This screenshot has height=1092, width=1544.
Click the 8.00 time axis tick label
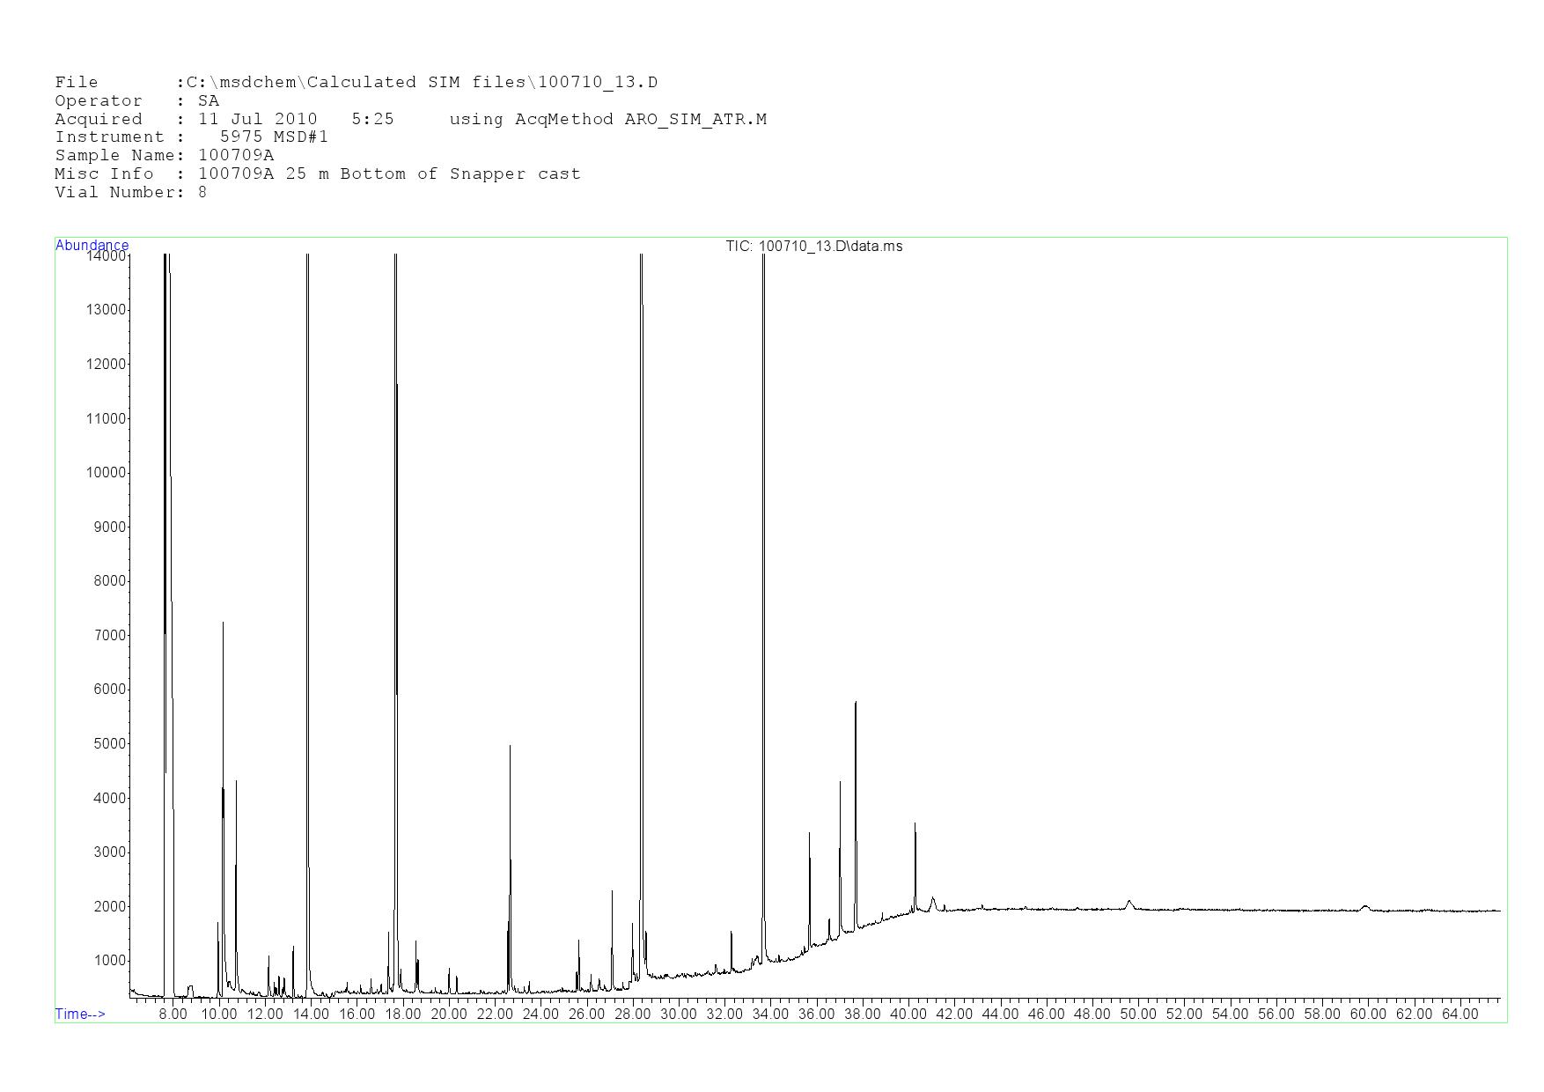173,1015
